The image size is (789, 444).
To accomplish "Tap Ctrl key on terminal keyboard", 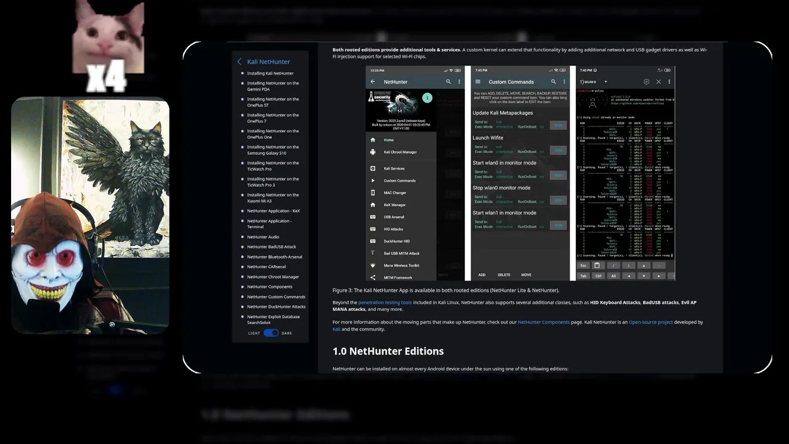I will [598, 276].
